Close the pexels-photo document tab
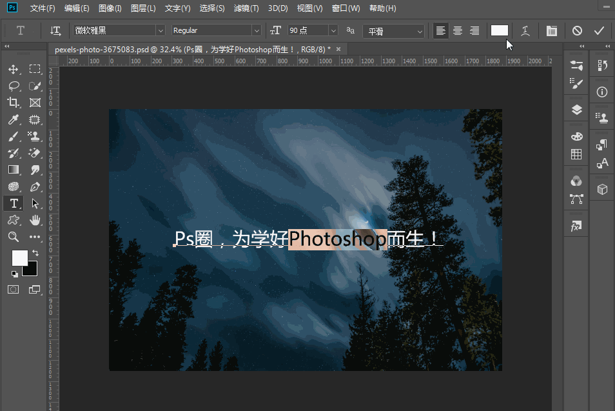The width and height of the screenshot is (615, 411). pyautogui.click(x=338, y=50)
